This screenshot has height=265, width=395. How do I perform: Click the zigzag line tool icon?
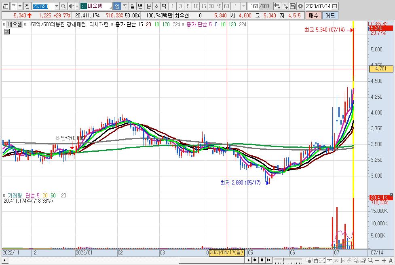point(342,261)
